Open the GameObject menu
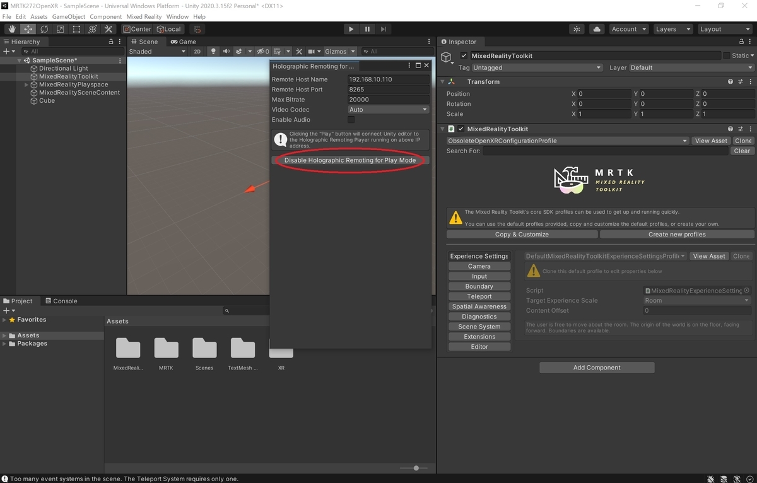The width and height of the screenshot is (757, 483). click(68, 16)
